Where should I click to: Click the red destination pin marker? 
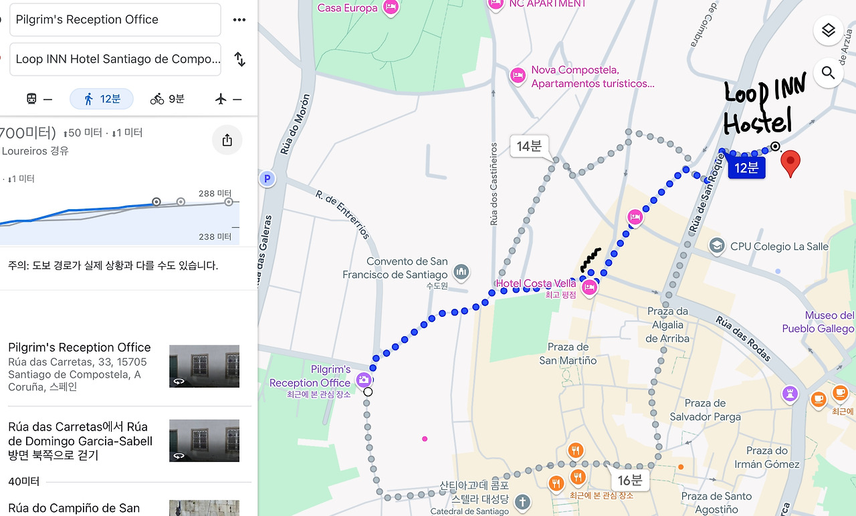point(790,164)
